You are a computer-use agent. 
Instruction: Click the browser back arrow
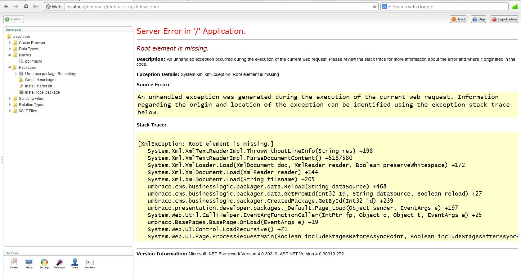[x=7, y=7]
